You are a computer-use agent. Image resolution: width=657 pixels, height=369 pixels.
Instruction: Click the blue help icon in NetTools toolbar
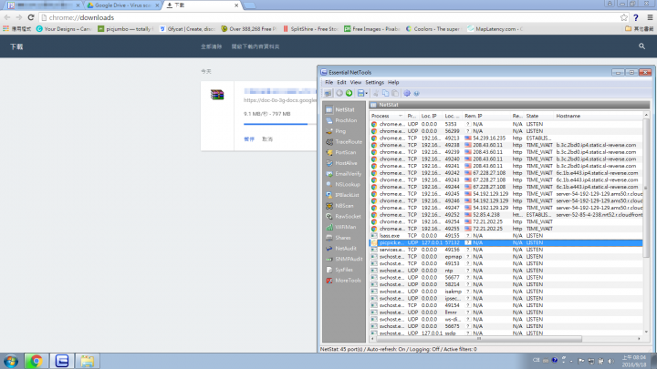[x=416, y=93]
